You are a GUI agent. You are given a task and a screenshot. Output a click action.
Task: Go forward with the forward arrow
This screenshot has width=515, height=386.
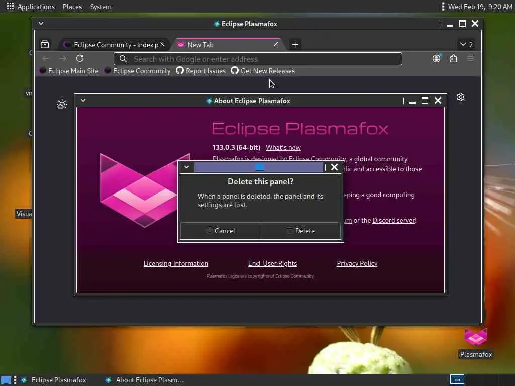coord(63,58)
